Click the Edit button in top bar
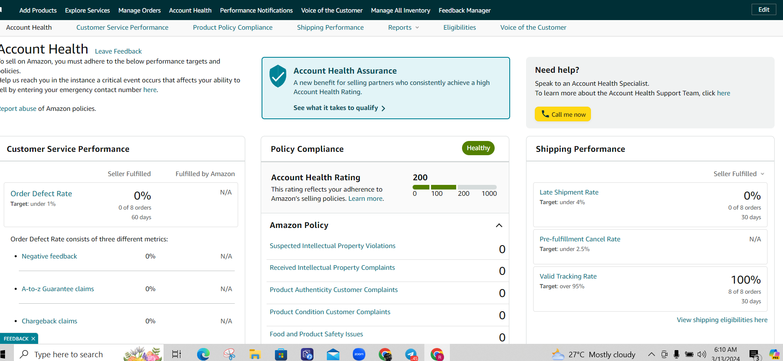This screenshot has height=361, width=783. pyautogui.click(x=764, y=10)
